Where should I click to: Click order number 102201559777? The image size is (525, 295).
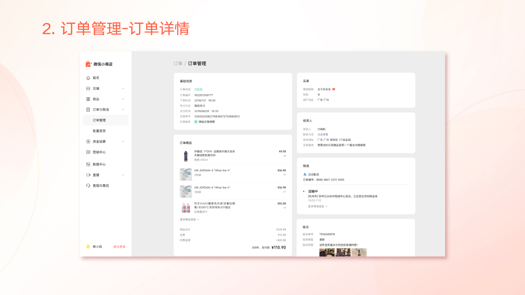coord(203,95)
